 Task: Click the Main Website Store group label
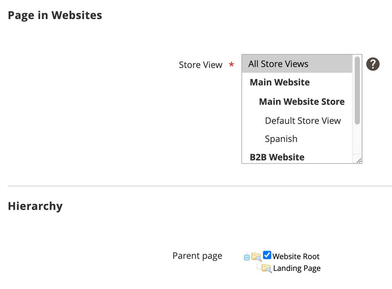tap(302, 102)
